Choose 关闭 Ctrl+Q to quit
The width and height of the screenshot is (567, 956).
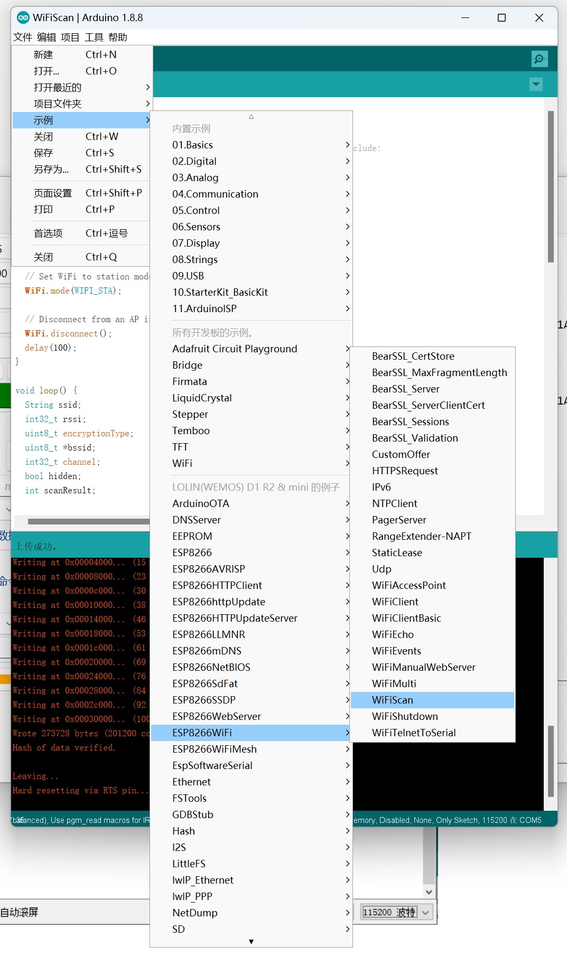[81, 257]
